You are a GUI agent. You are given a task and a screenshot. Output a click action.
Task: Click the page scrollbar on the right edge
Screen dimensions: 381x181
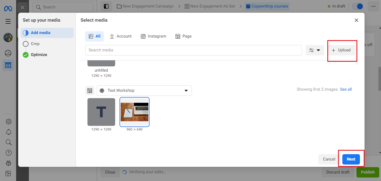coord(379,79)
